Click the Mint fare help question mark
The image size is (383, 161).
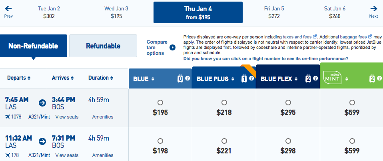(x=379, y=78)
